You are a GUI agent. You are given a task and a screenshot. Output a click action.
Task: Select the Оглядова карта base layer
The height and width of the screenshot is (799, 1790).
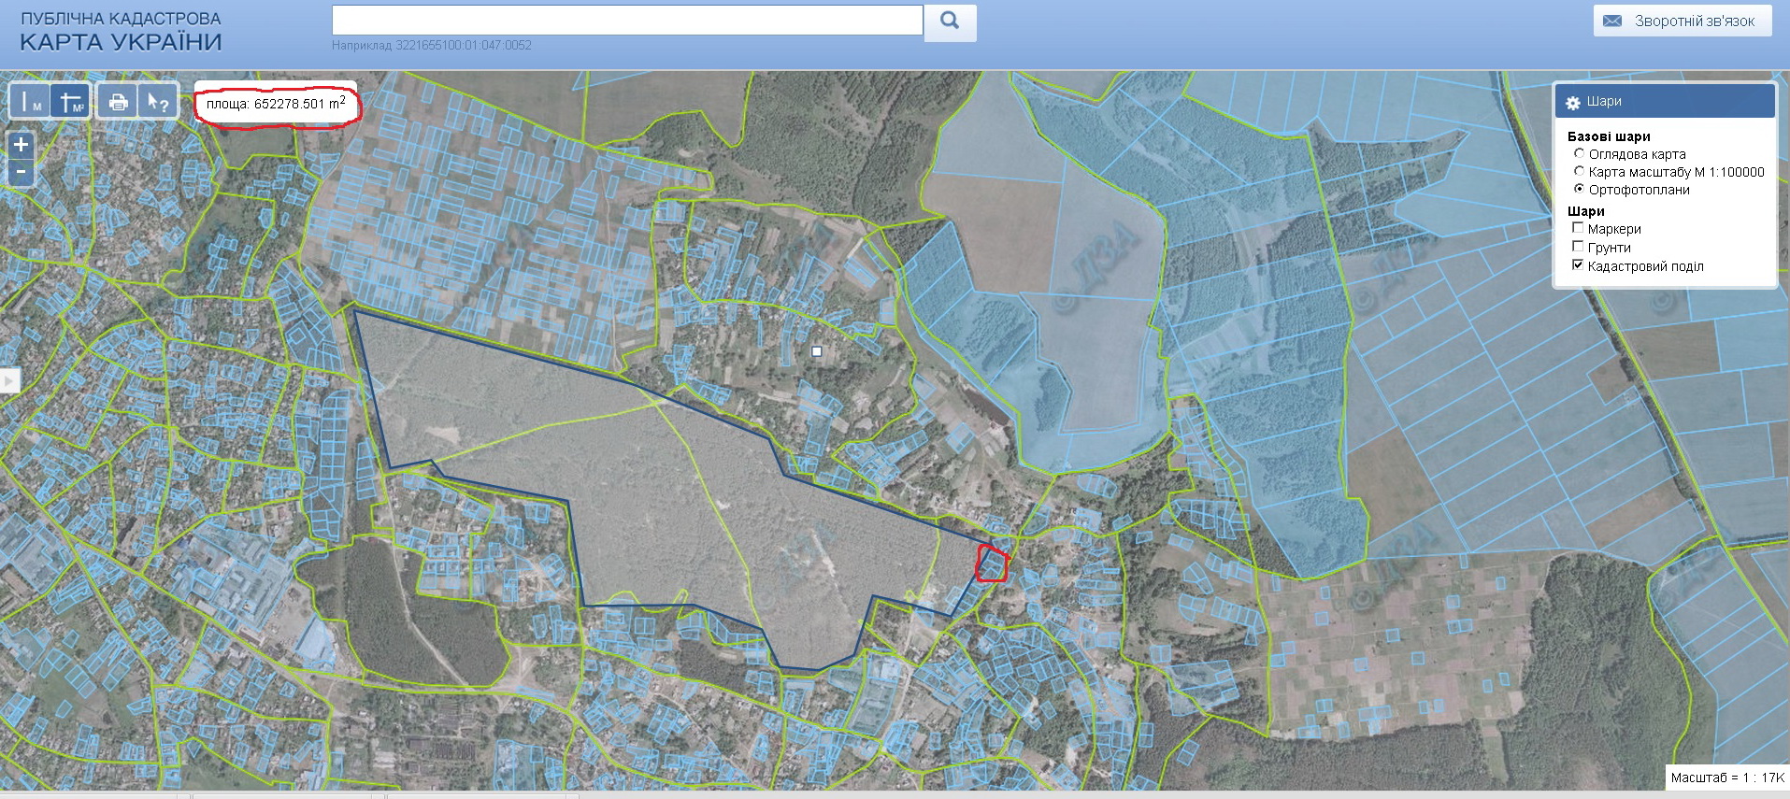coord(1580,153)
